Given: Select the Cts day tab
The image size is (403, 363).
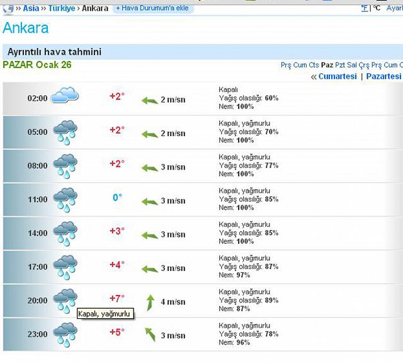Looking at the screenshot, I should pos(314,65).
